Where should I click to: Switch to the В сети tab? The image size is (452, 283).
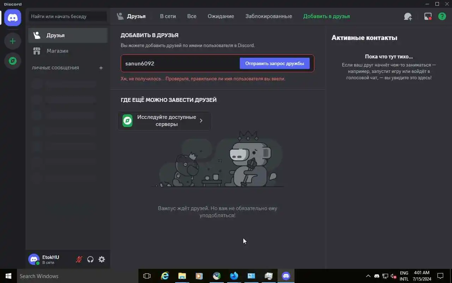click(168, 16)
